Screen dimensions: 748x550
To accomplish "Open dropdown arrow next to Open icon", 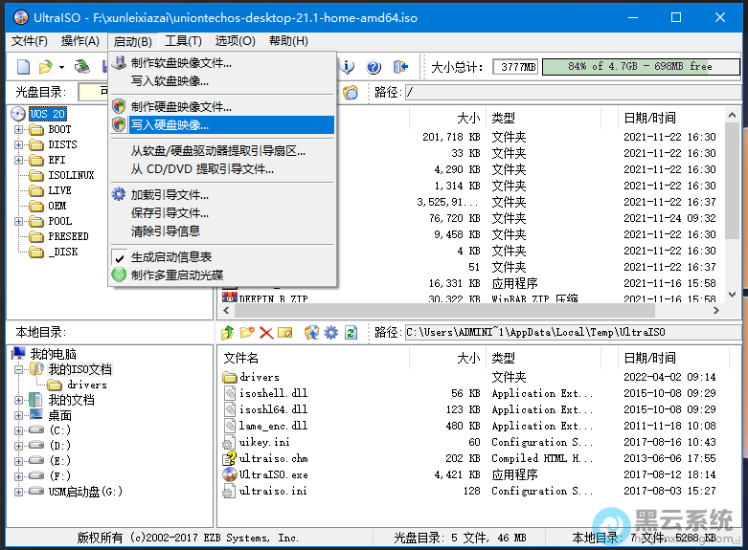I will [61, 68].
